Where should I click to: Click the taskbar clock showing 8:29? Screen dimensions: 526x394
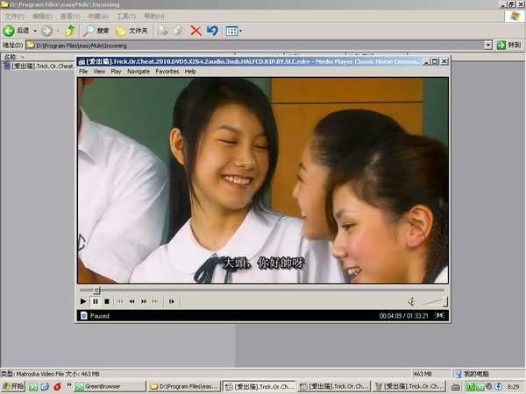coord(513,387)
